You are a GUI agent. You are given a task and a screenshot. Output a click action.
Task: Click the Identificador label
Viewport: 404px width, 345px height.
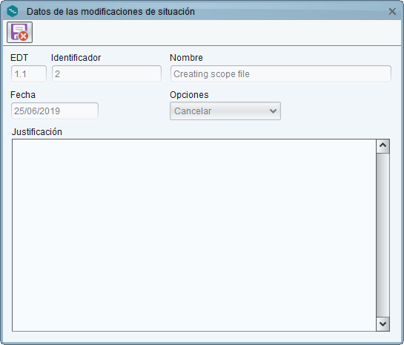pos(76,58)
